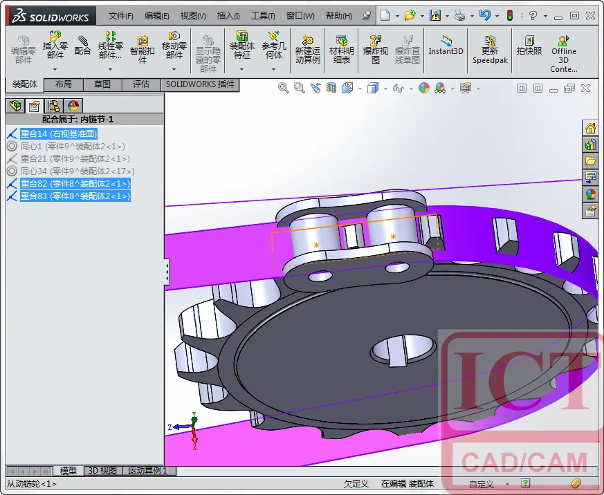This screenshot has height=495, width=604.
Task: Toggle the Instant3D mode
Action: [446, 46]
